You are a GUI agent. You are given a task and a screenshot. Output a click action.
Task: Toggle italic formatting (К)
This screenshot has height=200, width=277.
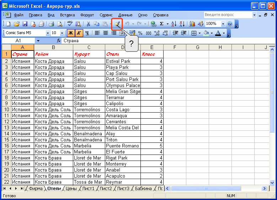[78, 33]
